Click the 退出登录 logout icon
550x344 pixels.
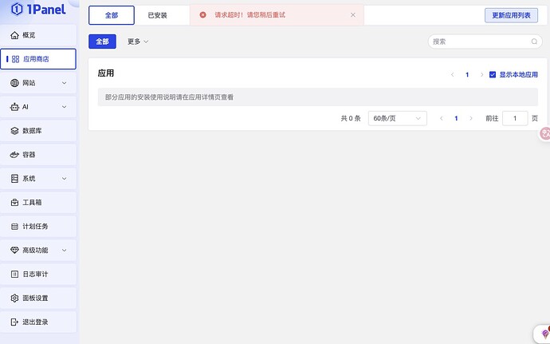coord(15,322)
